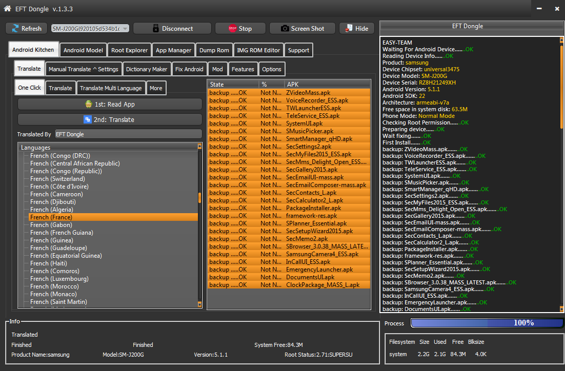Image resolution: width=565 pixels, height=371 pixels.
Task: Select French (Luxembourg) language
Action: pos(59,279)
